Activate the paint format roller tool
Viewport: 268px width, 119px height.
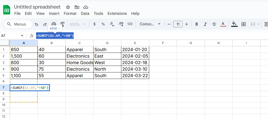62,24
